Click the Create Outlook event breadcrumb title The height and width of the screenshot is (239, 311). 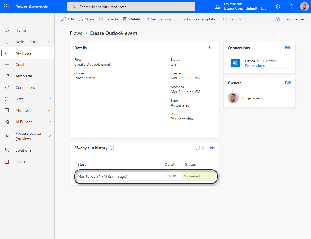pos(114,33)
